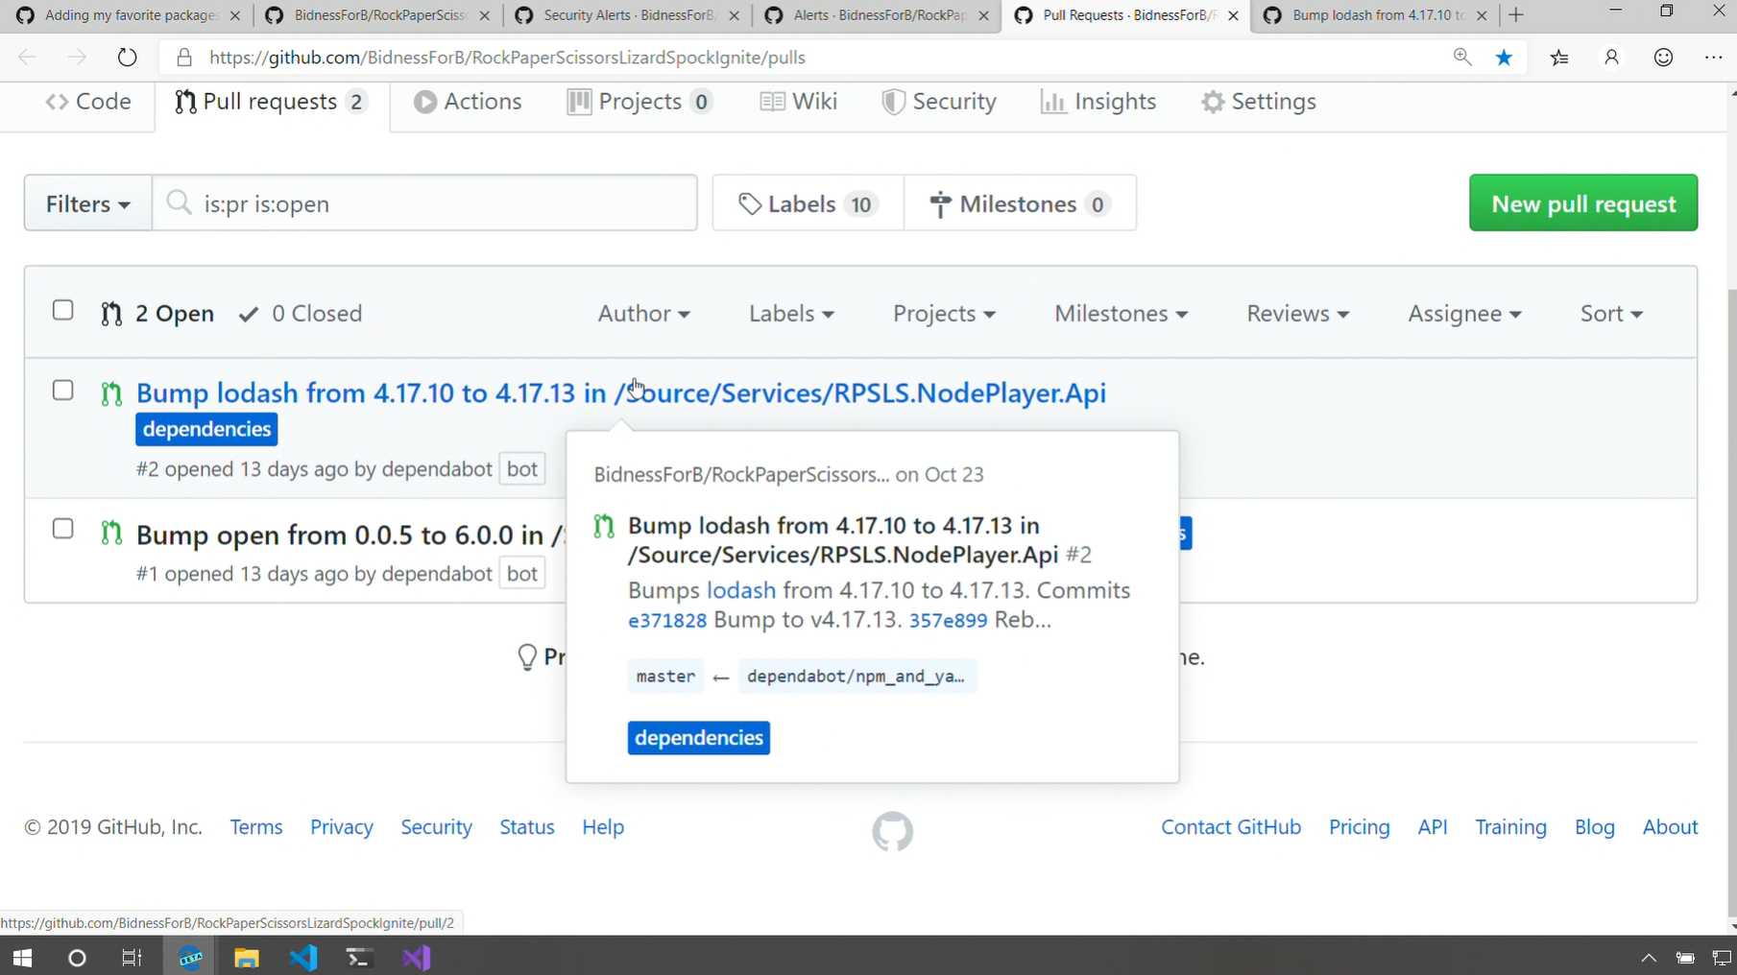Close the Security Alerts tab
Image resolution: width=1737 pixels, height=975 pixels.
click(735, 15)
